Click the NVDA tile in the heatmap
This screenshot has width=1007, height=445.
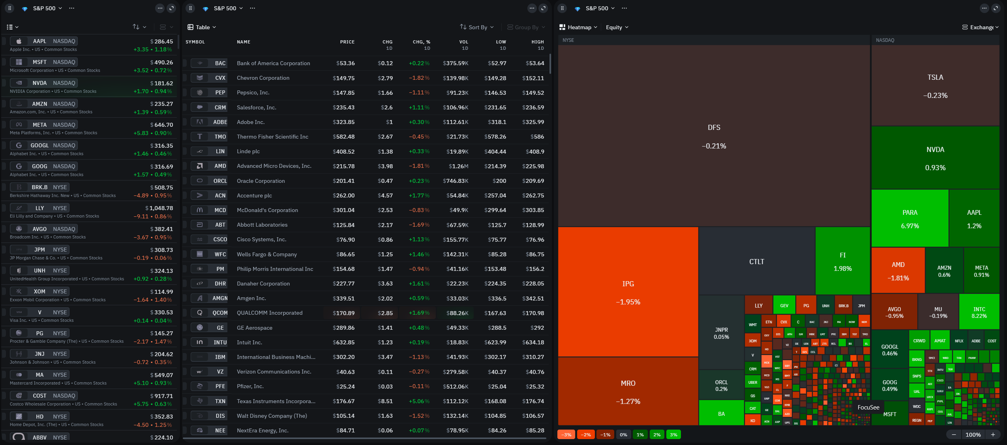pyautogui.click(x=935, y=158)
